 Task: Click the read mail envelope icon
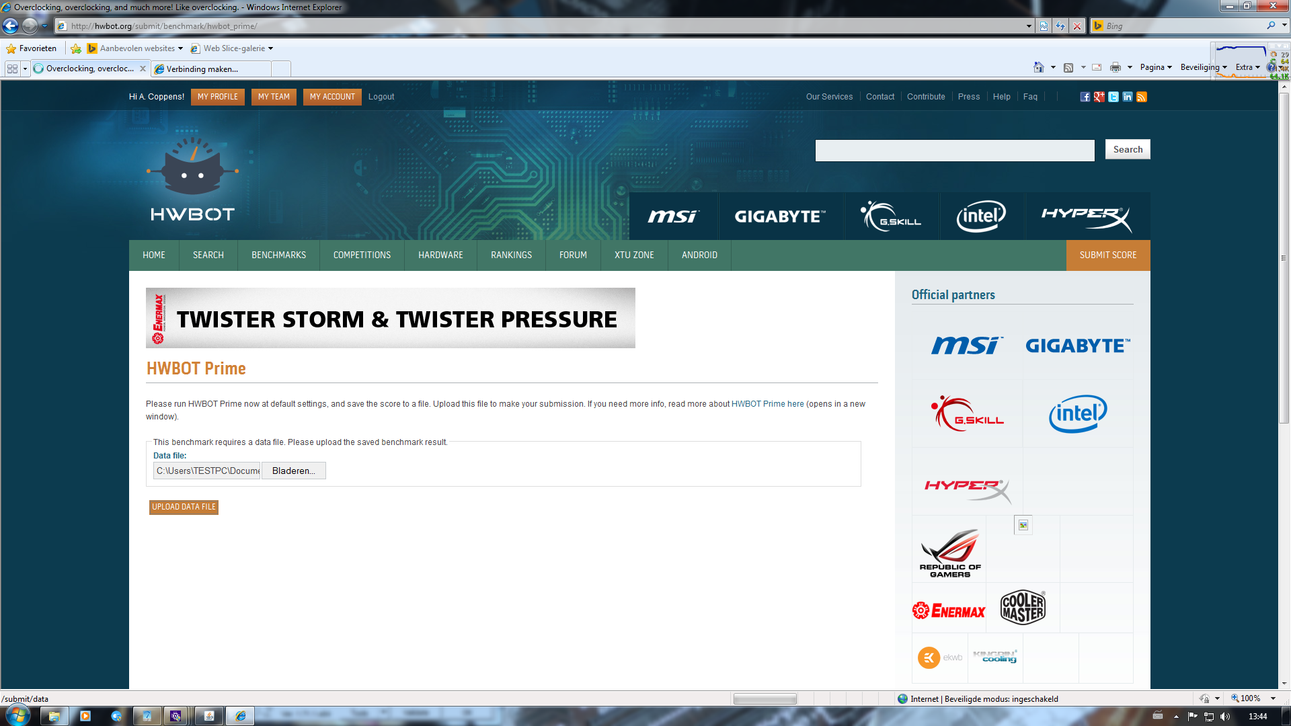(1097, 67)
